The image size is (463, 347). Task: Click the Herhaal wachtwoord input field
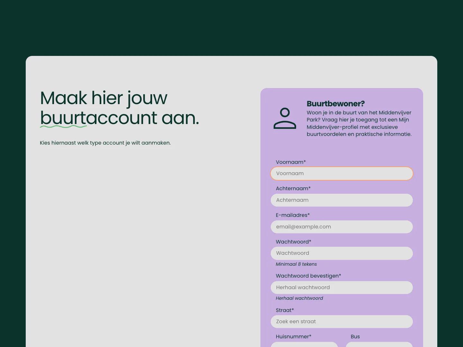tap(342, 288)
